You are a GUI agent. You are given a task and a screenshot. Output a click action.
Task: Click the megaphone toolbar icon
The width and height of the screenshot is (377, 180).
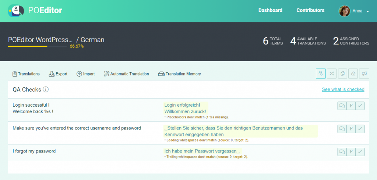tap(364, 73)
